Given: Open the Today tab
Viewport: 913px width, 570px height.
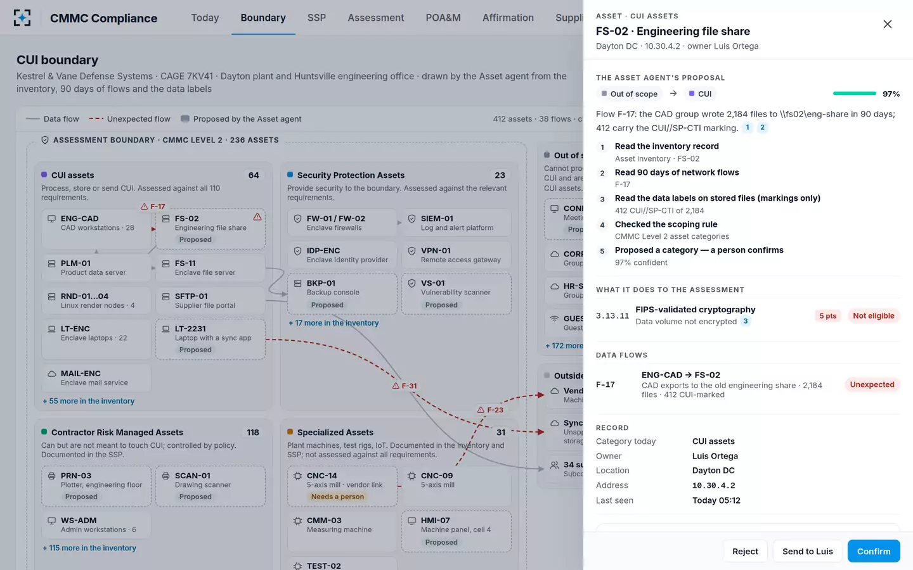Looking at the screenshot, I should tap(205, 18).
